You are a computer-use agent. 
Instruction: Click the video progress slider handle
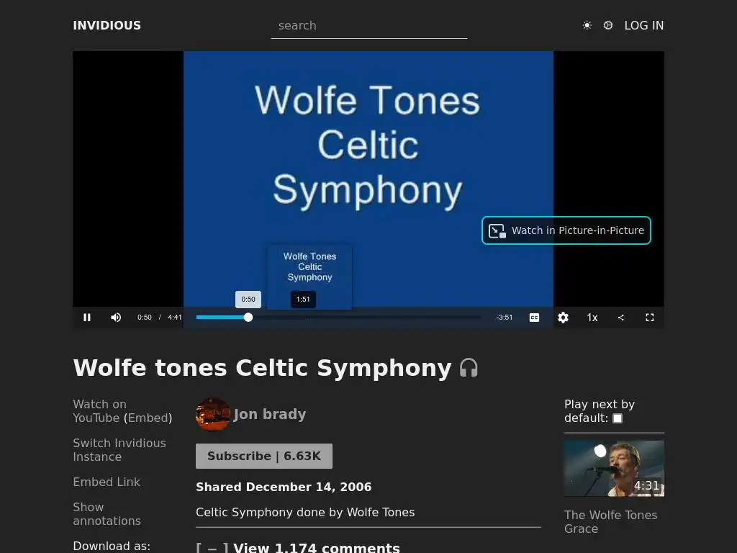click(248, 318)
